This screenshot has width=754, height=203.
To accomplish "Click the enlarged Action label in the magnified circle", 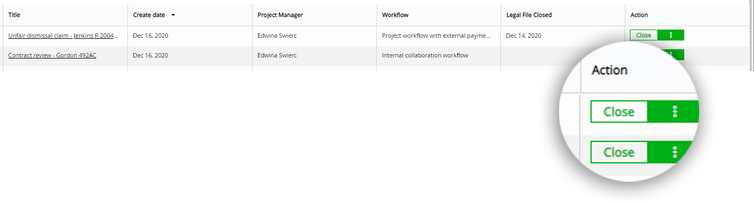I will [610, 71].
